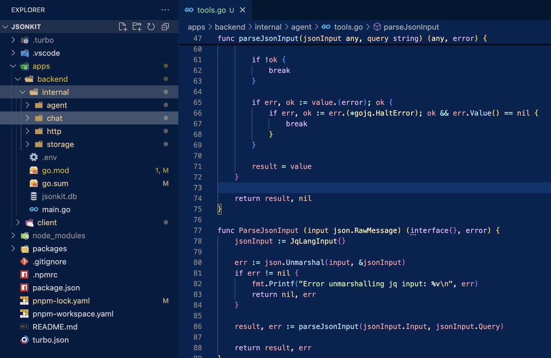The height and width of the screenshot is (358, 551).
Task: Click the gear icon of .env file
Action: pyautogui.click(x=34, y=157)
